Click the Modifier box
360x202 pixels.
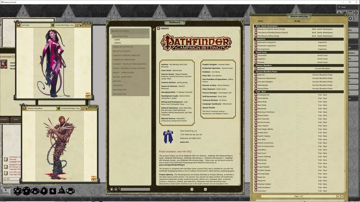click(x=6, y=191)
